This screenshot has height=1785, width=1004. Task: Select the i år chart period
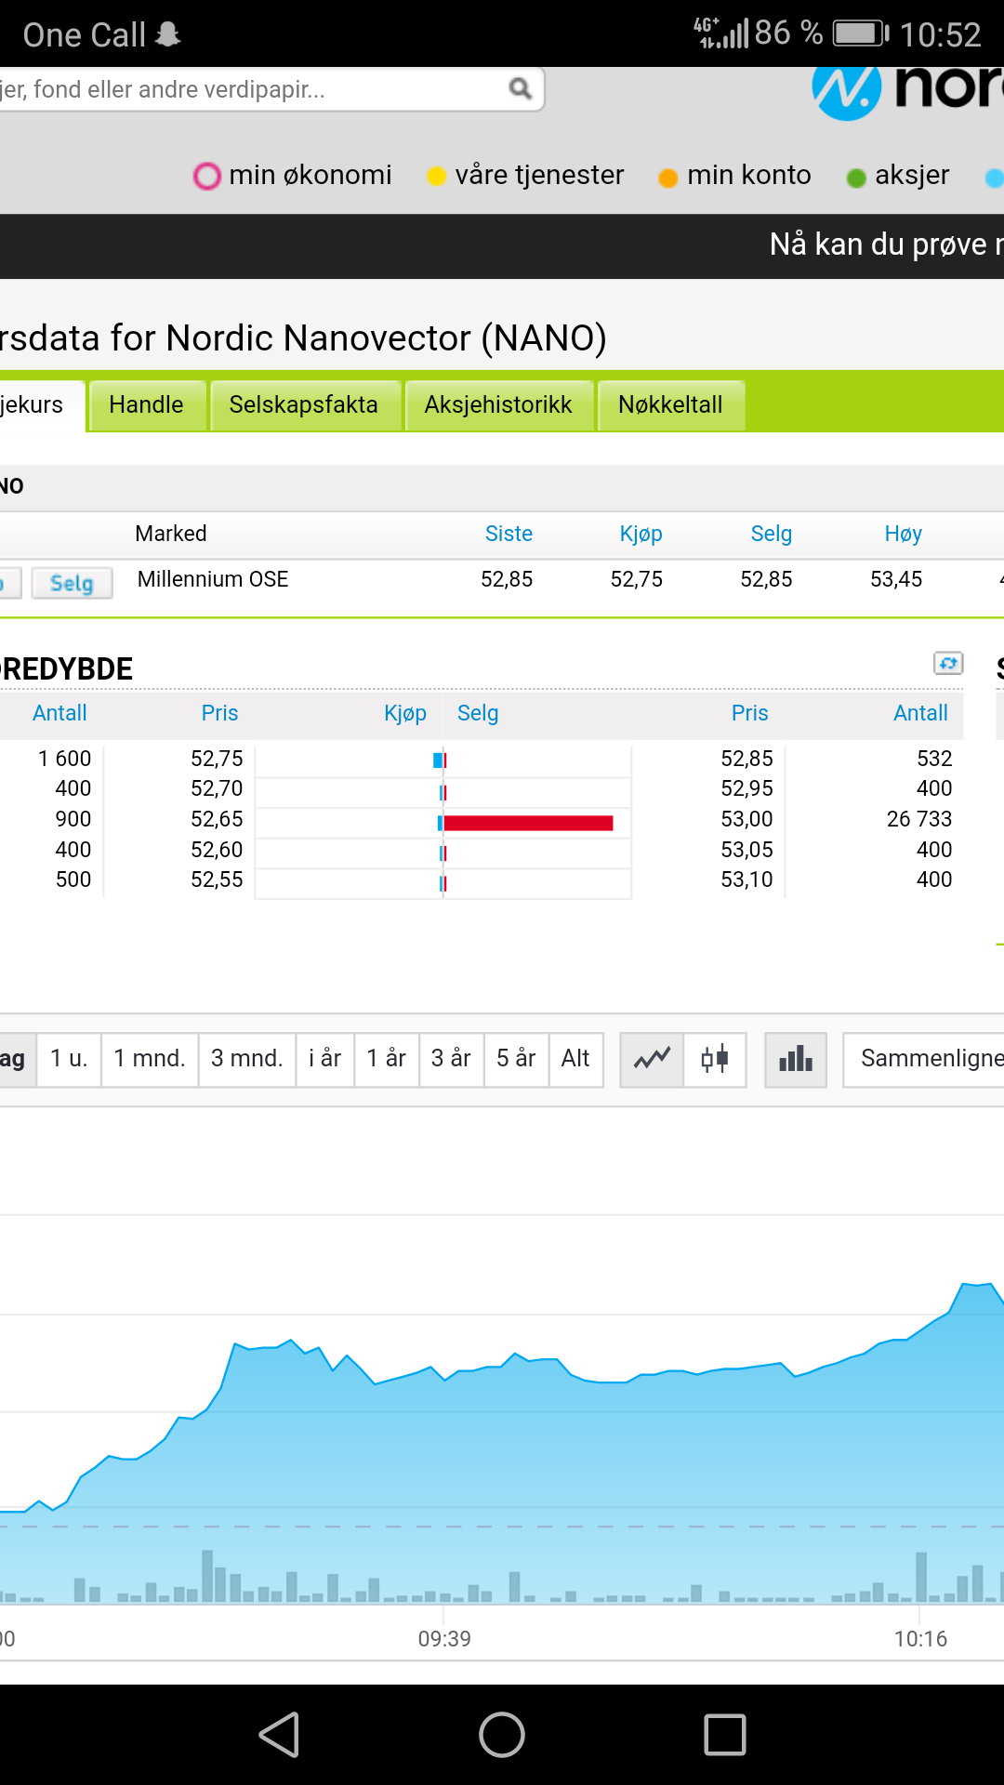(325, 1059)
